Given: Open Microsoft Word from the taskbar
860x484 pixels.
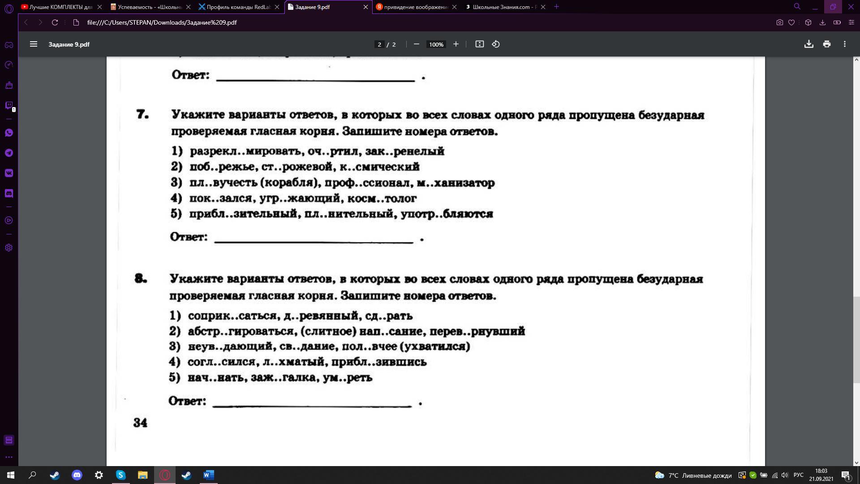Looking at the screenshot, I should click(208, 475).
